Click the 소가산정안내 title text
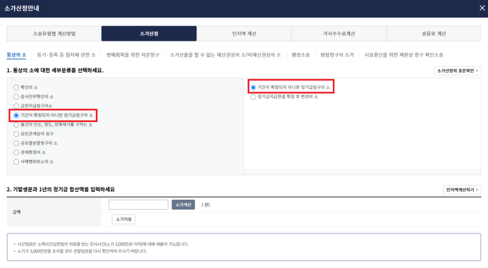488x268 pixels. [x=22, y=8]
